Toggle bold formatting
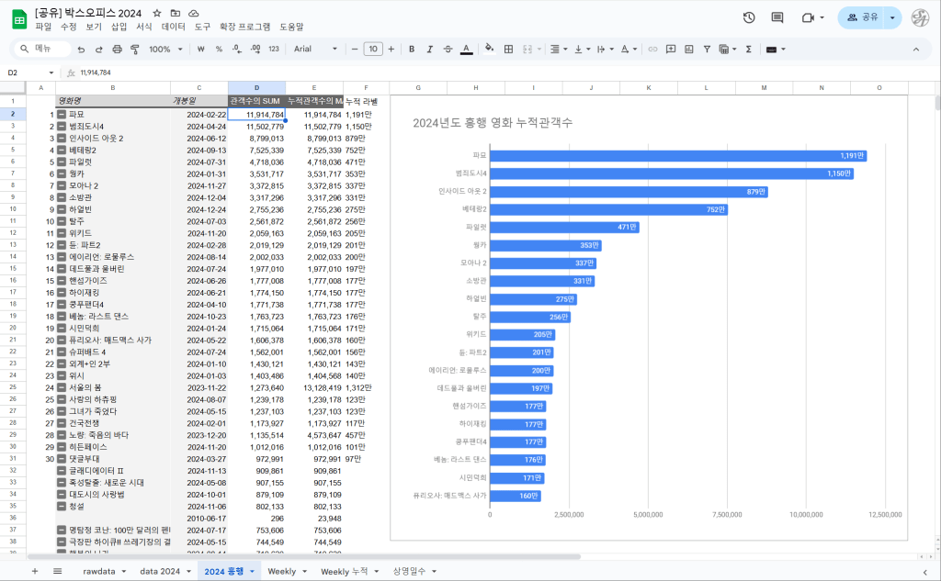The height and width of the screenshot is (581, 941). pos(412,49)
